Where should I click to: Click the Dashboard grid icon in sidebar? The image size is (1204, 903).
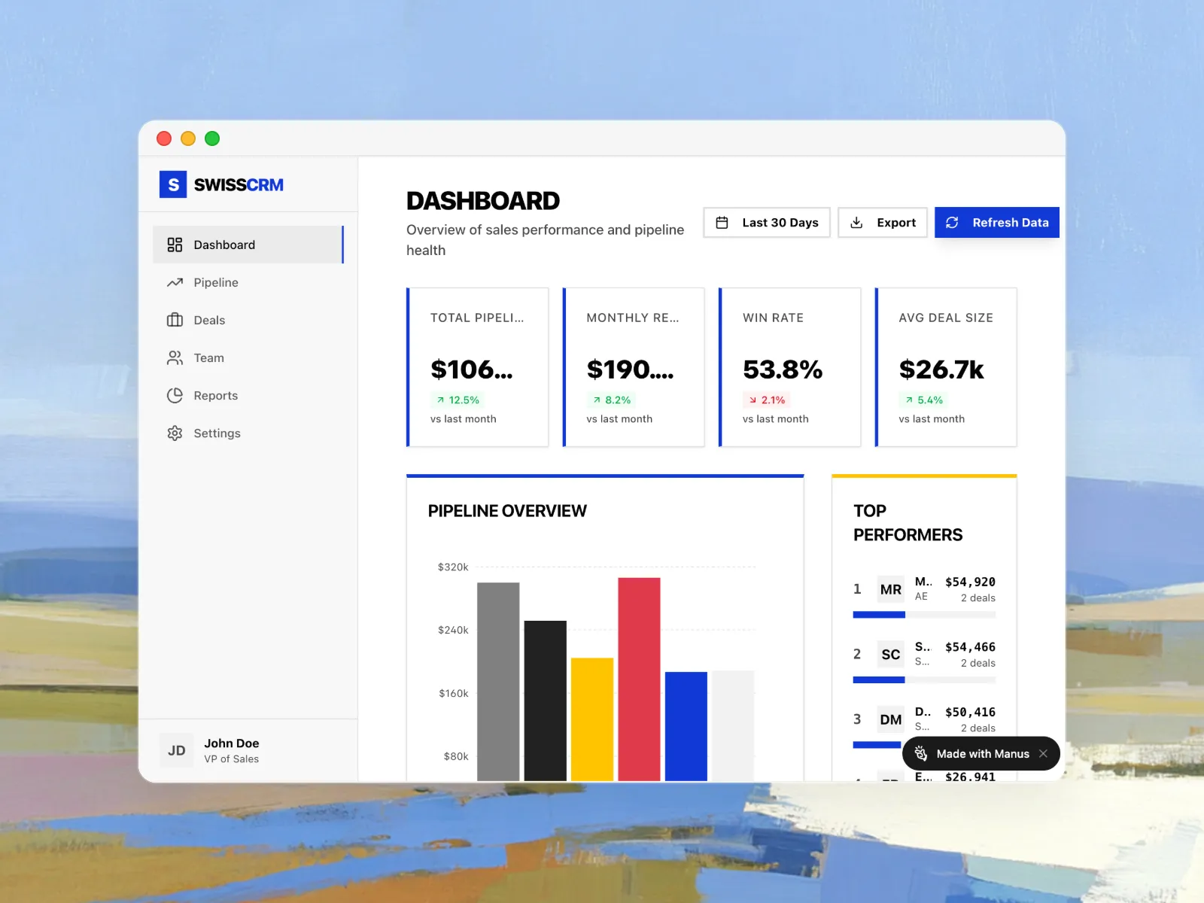click(x=175, y=245)
